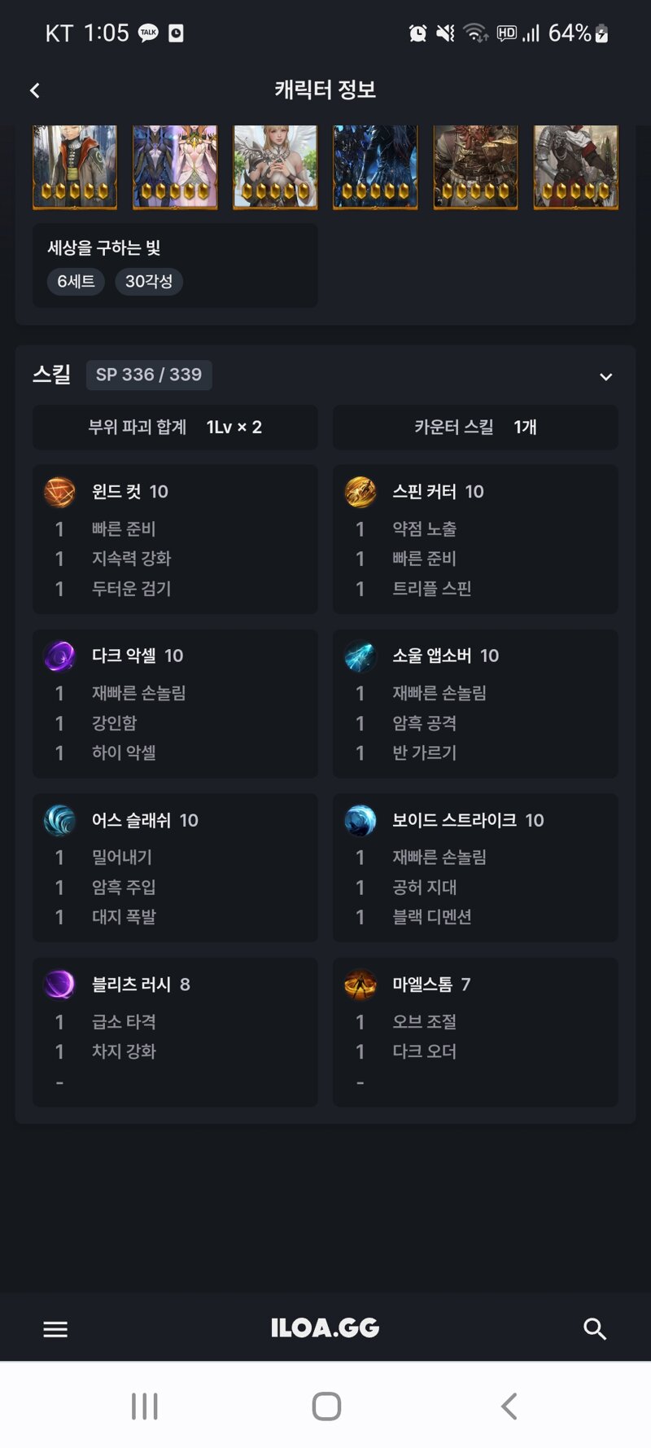This screenshot has height=1448, width=651.
Task: Tap the 마엘스톰 skill icon
Action: (x=360, y=985)
